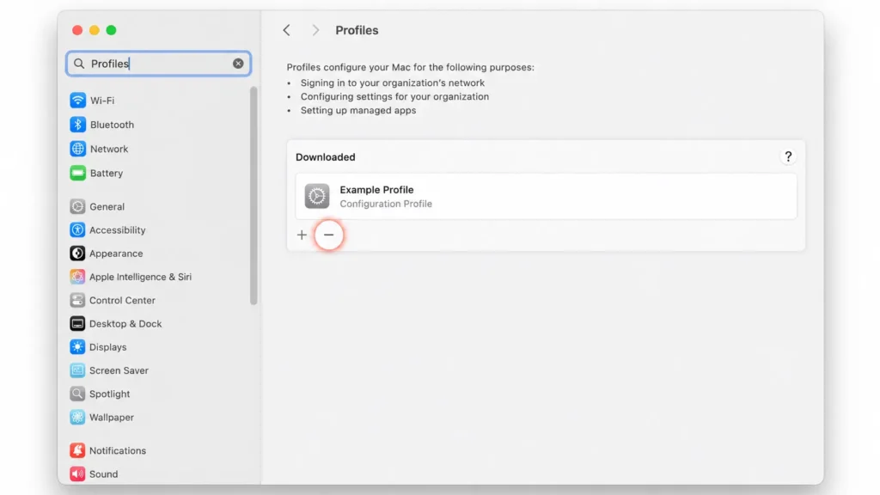The height and width of the screenshot is (495, 880).
Task: Click "Signing in to your organization's network"
Action: [x=392, y=83]
